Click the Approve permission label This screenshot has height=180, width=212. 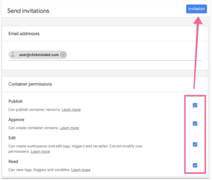point(16,120)
